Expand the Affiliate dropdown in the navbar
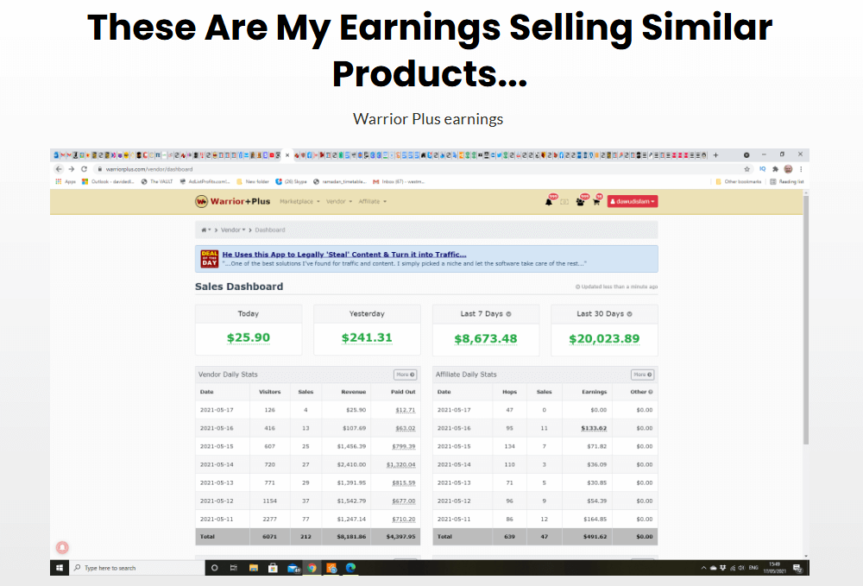863x586 pixels. coord(372,201)
